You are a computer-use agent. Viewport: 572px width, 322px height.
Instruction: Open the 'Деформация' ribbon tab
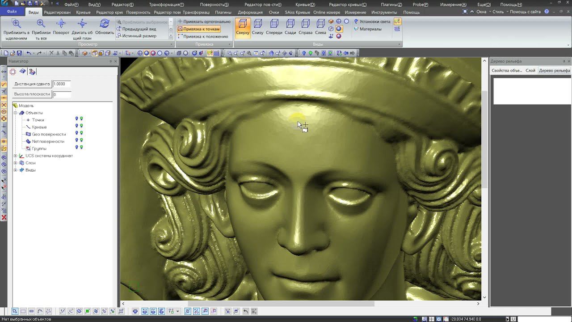coord(250,13)
